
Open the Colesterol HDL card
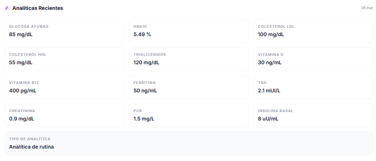[64, 59]
